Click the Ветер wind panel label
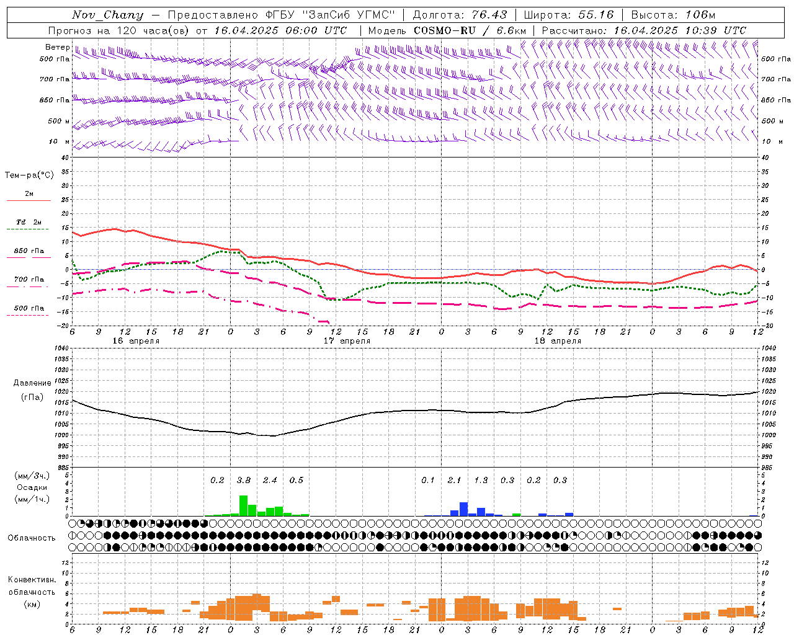The height and width of the screenshot is (635, 794). [x=57, y=47]
